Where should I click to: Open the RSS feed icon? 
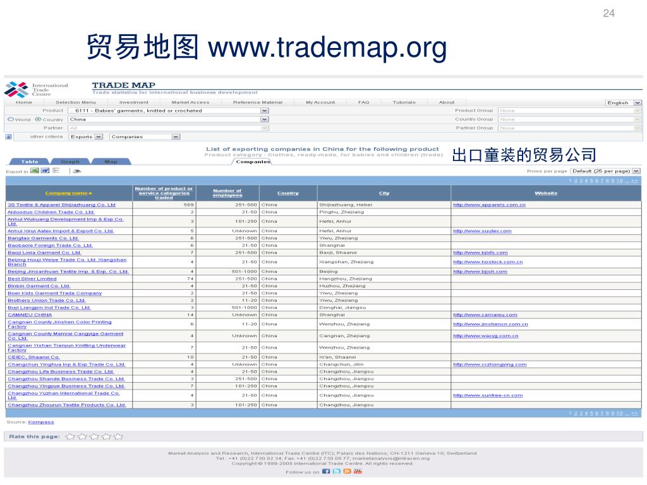pos(347,471)
